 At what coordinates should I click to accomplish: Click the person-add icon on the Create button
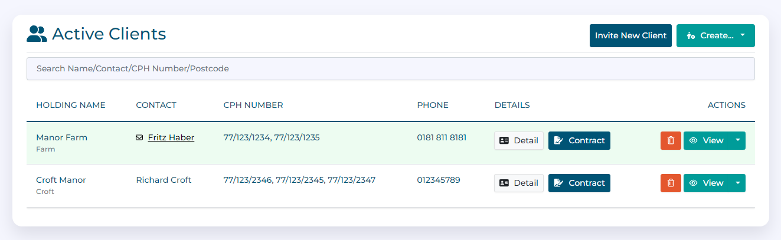point(690,36)
